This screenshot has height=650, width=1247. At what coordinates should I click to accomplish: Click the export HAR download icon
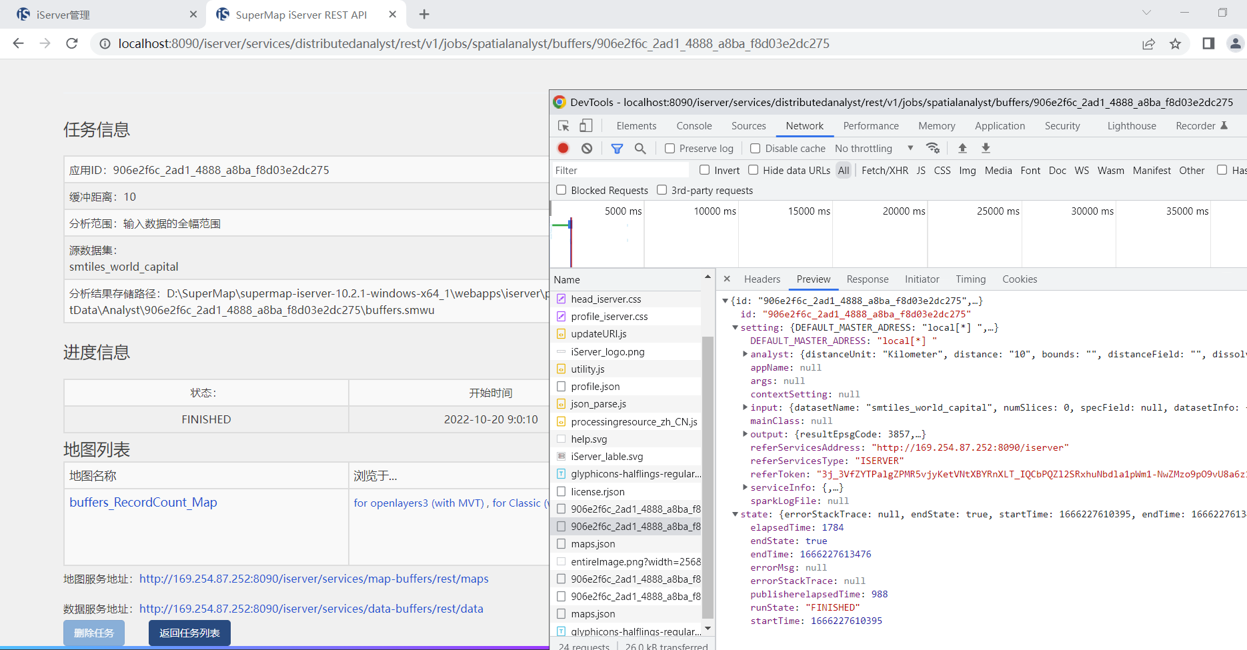click(986, 148)
